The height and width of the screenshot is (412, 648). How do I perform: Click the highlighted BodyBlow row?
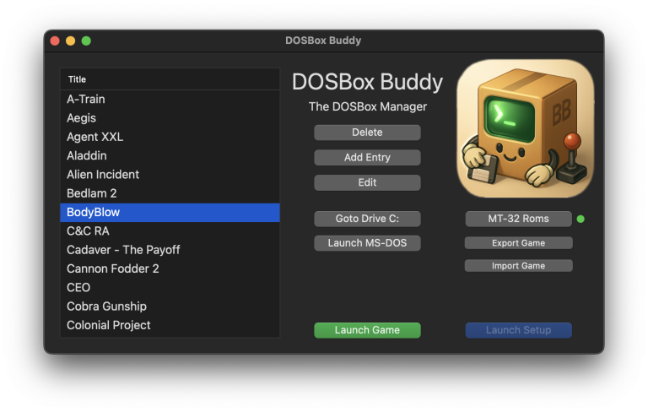point(170,213)
